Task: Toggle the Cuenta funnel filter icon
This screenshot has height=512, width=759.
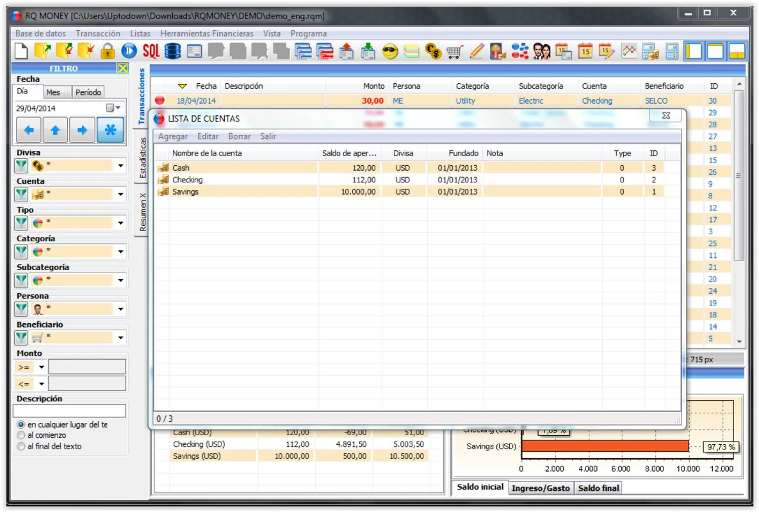Action: tap(21, 195)
